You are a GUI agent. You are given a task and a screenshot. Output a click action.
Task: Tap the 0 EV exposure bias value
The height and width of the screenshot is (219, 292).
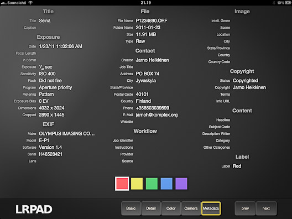coord(44,101)
